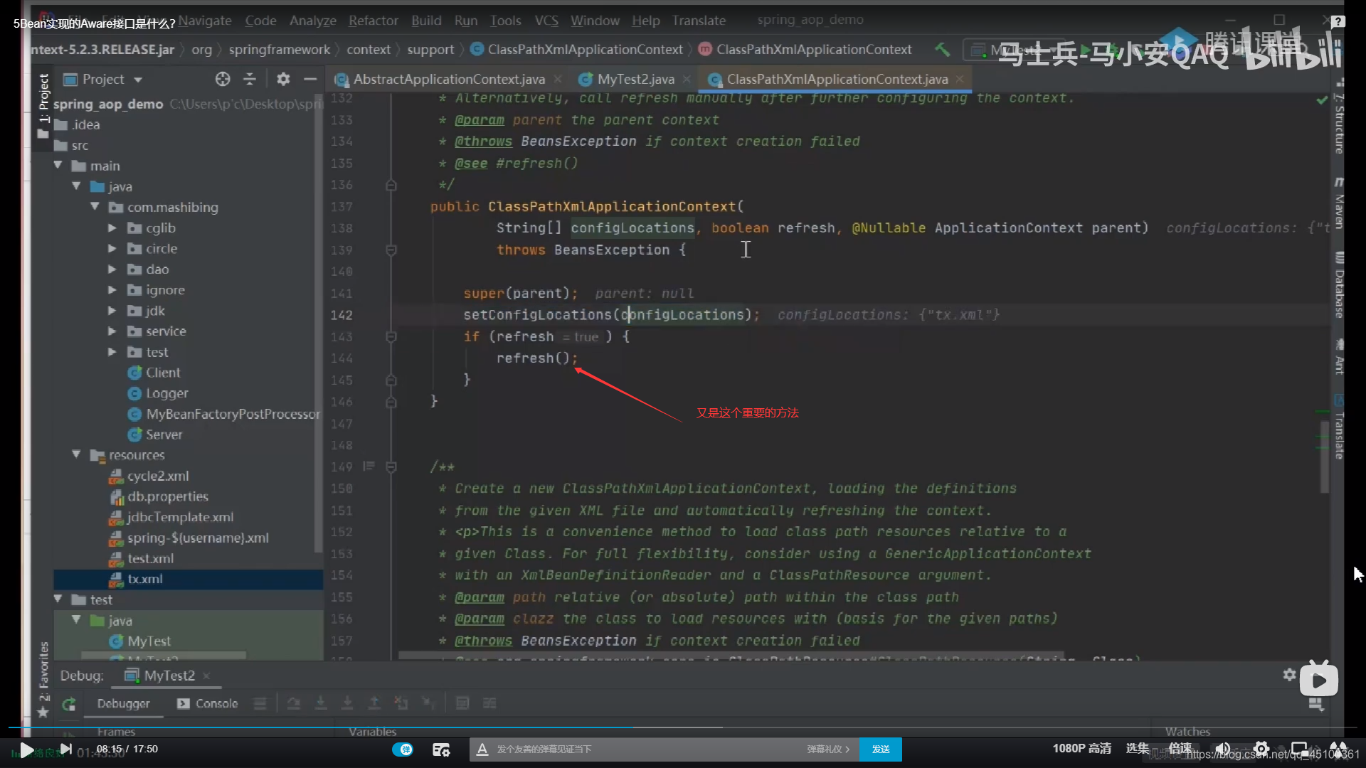Open danmaku display settings icon
The image size is (1366, 768).
point(441,750)
